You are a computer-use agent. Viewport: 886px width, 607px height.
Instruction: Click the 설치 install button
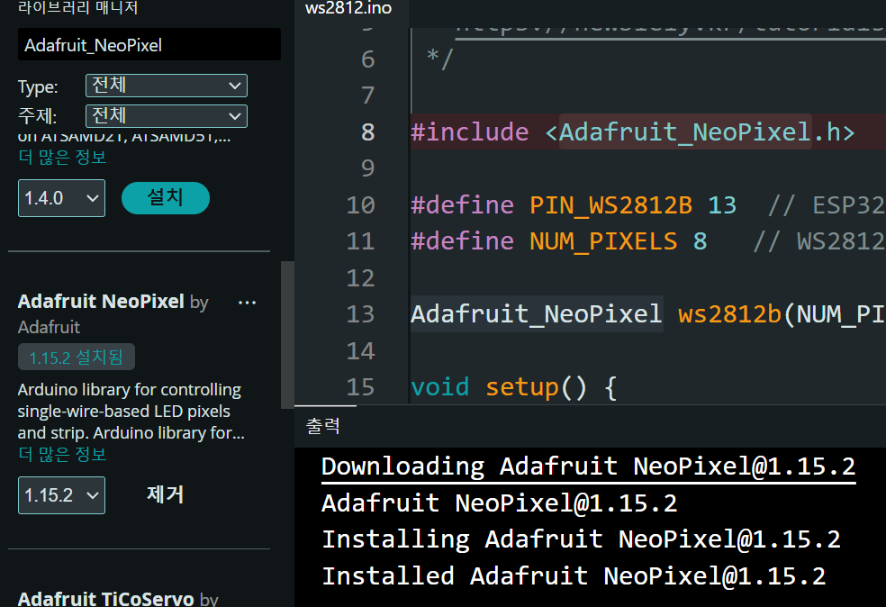pyautogui.click(x=166, y=198)
